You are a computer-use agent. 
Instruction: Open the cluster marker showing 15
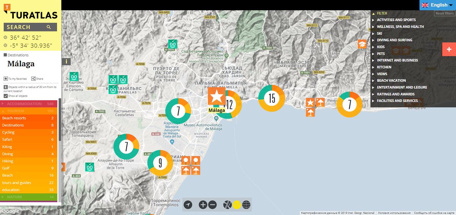tap(272, 99)
